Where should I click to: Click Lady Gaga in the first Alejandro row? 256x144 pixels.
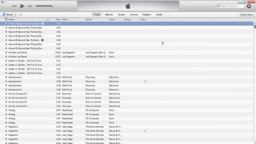tap(67, 126)
